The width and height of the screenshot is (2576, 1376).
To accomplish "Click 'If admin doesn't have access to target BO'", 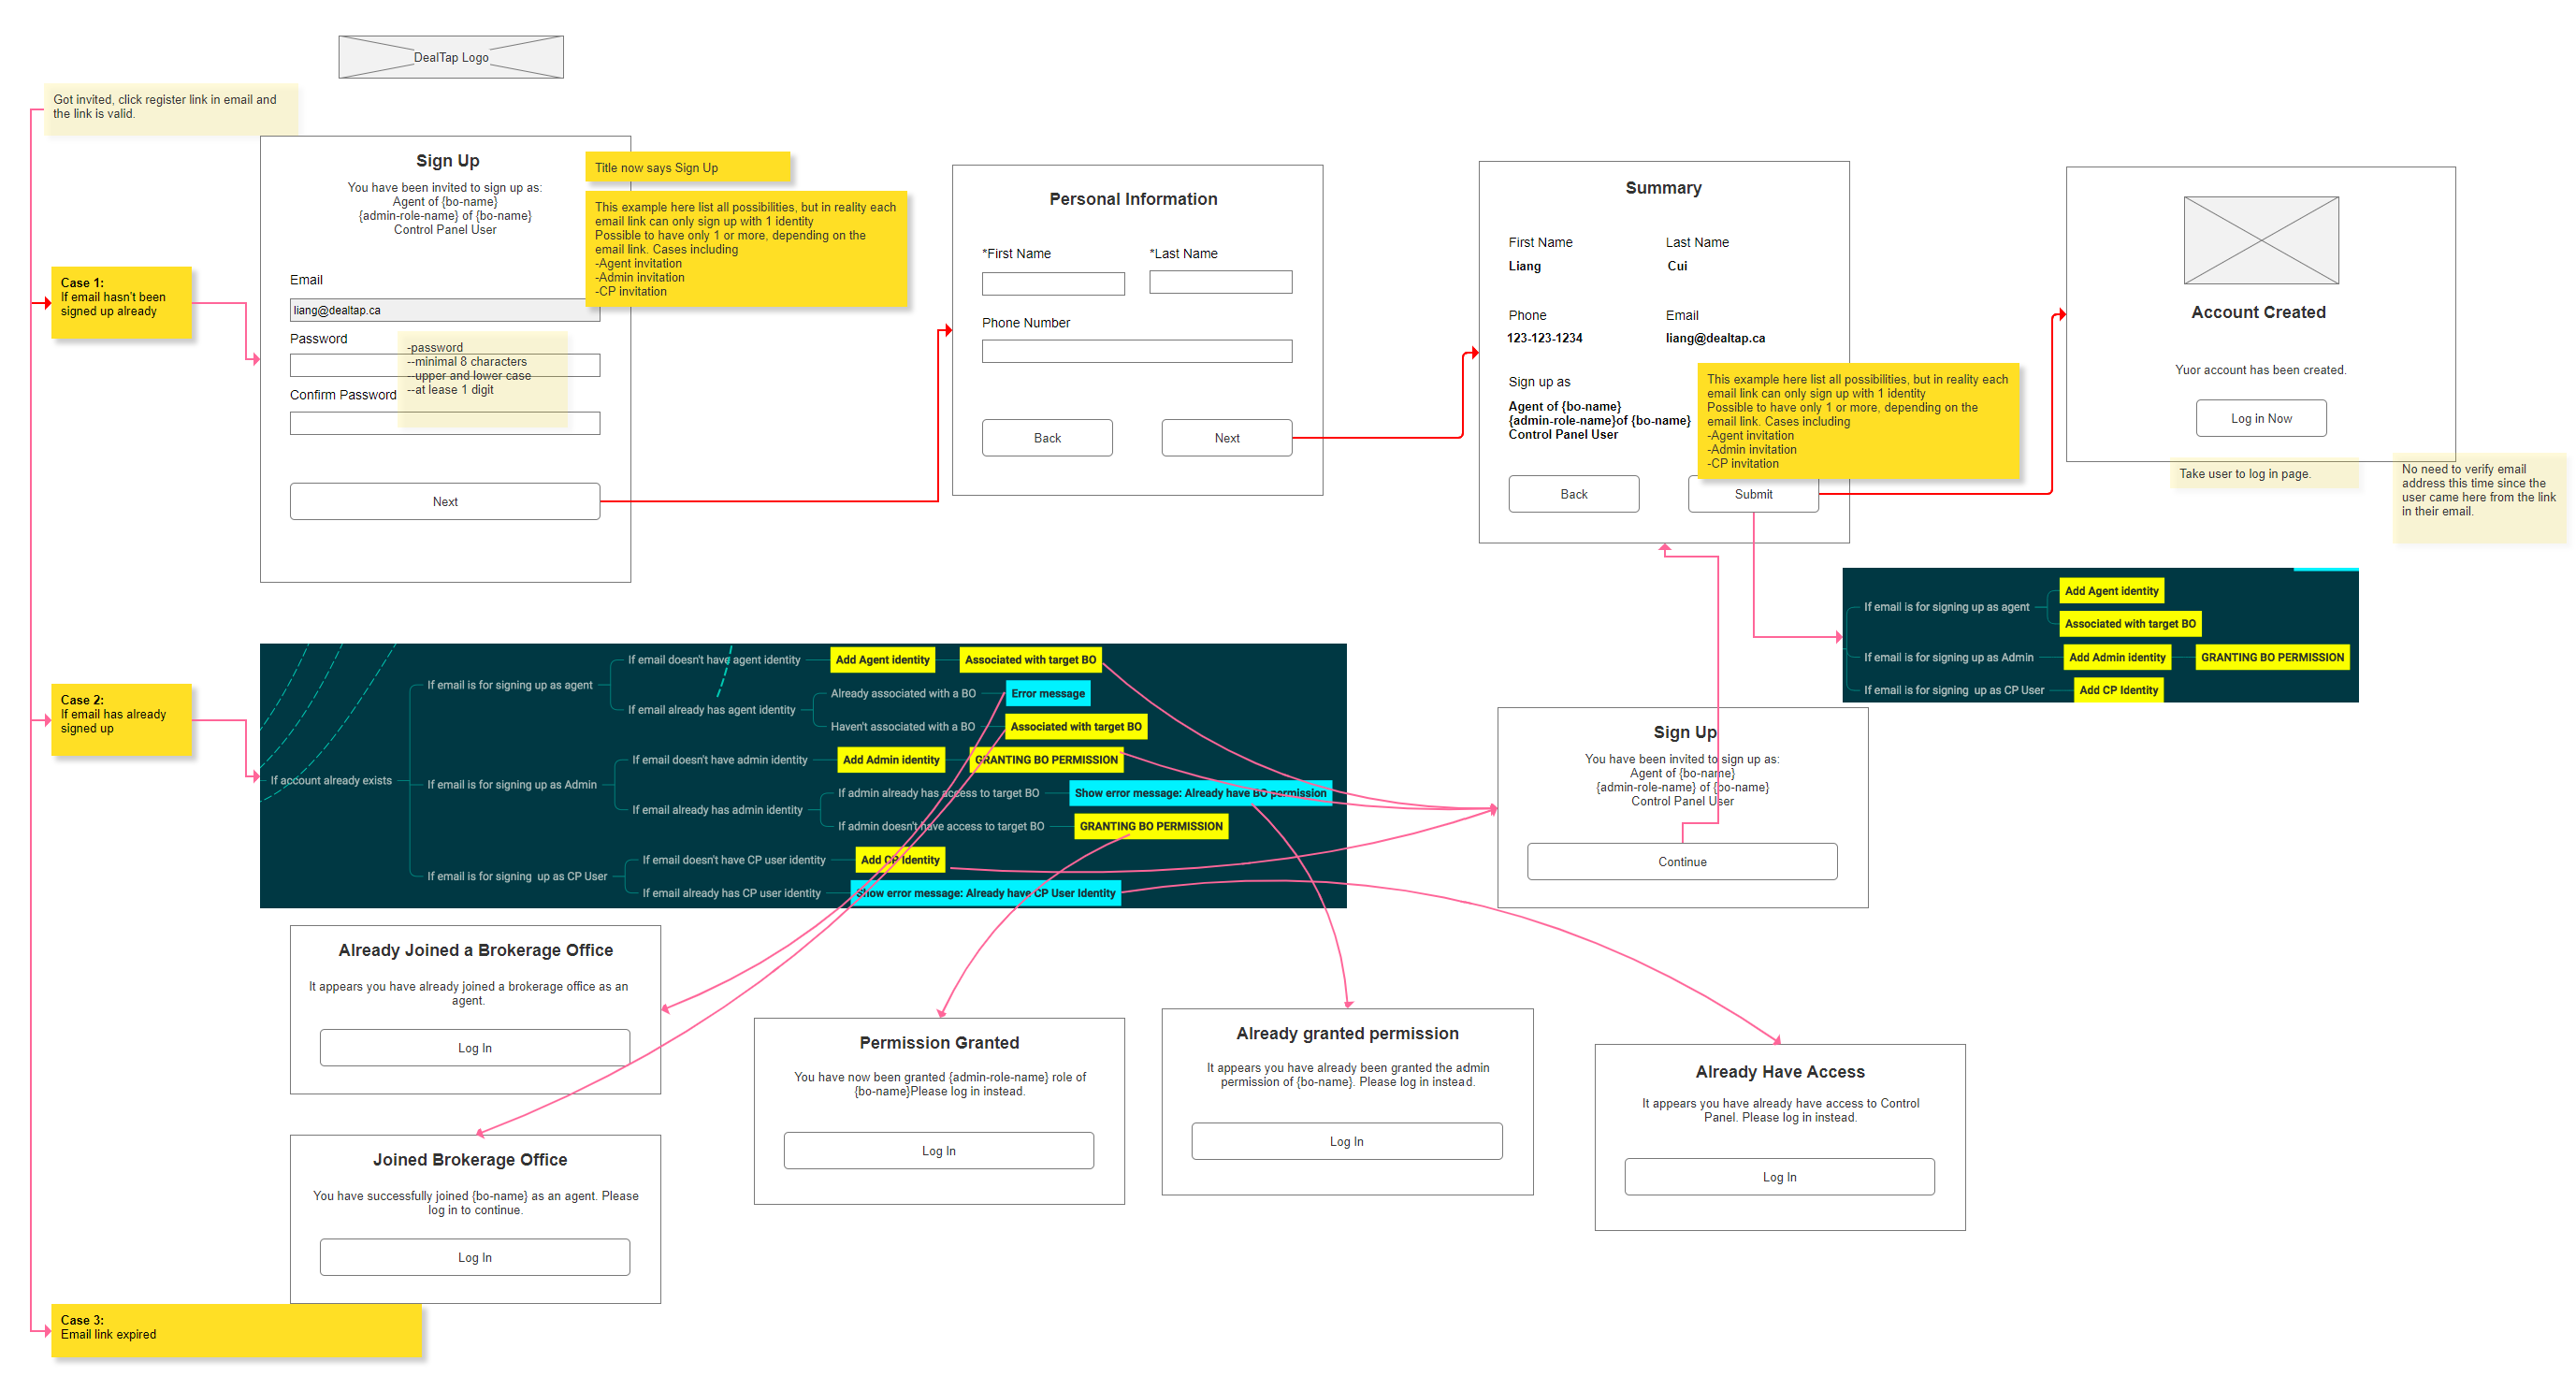I will [x=941, y=826].
